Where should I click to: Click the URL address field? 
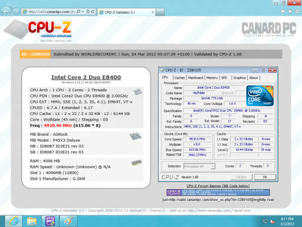[x=51, y=12]
